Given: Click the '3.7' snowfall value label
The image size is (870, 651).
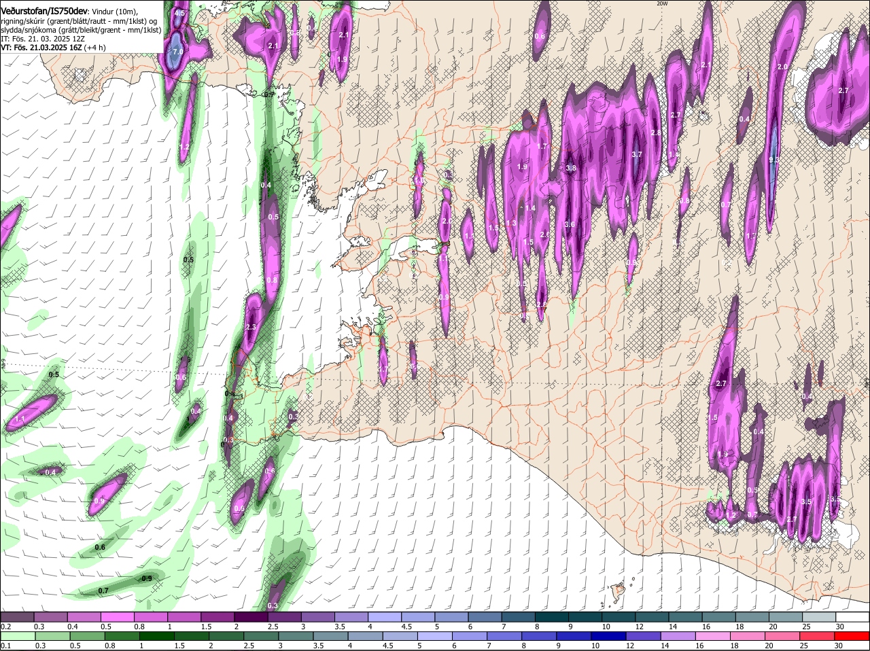Looking at the screenshot, I should [x=637, y=155].
